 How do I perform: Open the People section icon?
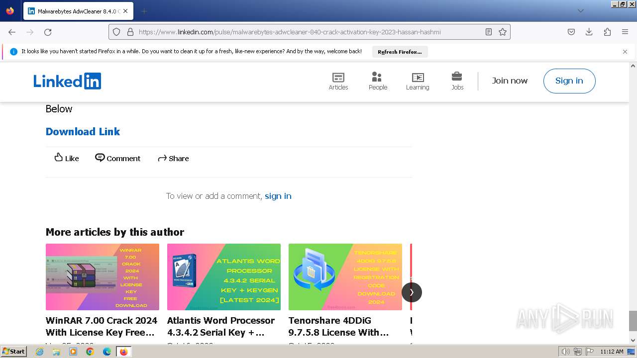coord(378,81)
